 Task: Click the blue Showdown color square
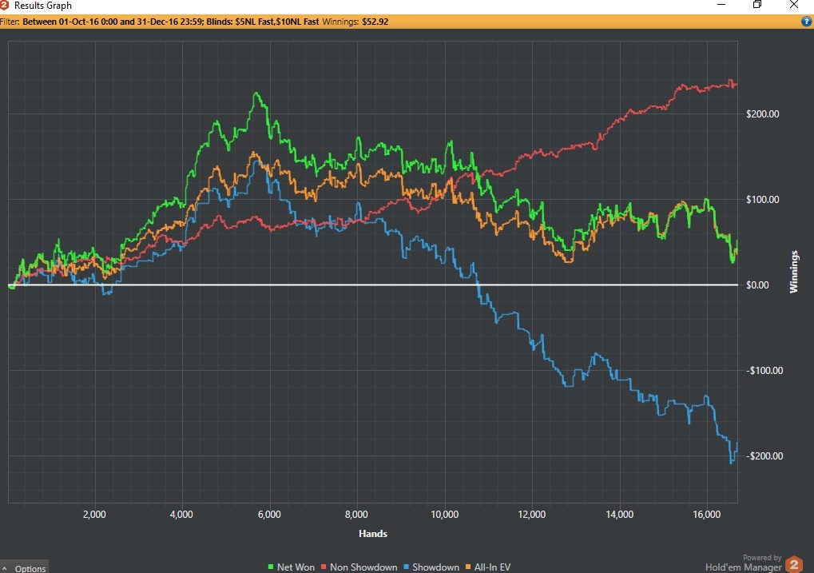click(406, 567)
